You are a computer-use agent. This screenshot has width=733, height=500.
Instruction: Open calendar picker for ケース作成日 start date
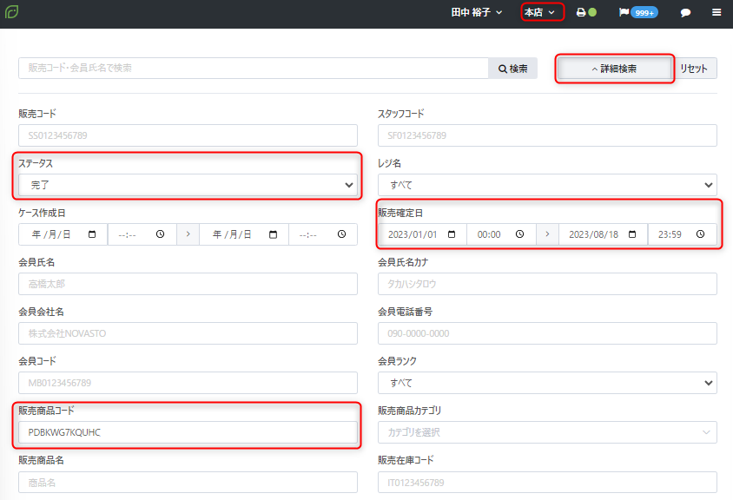(92, 234)
